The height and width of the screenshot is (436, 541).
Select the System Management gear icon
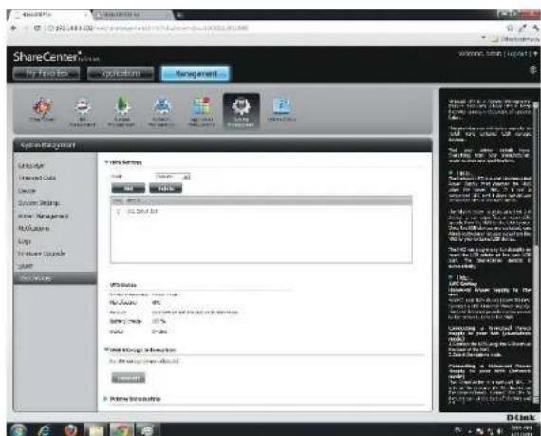[x=241, y=111]
